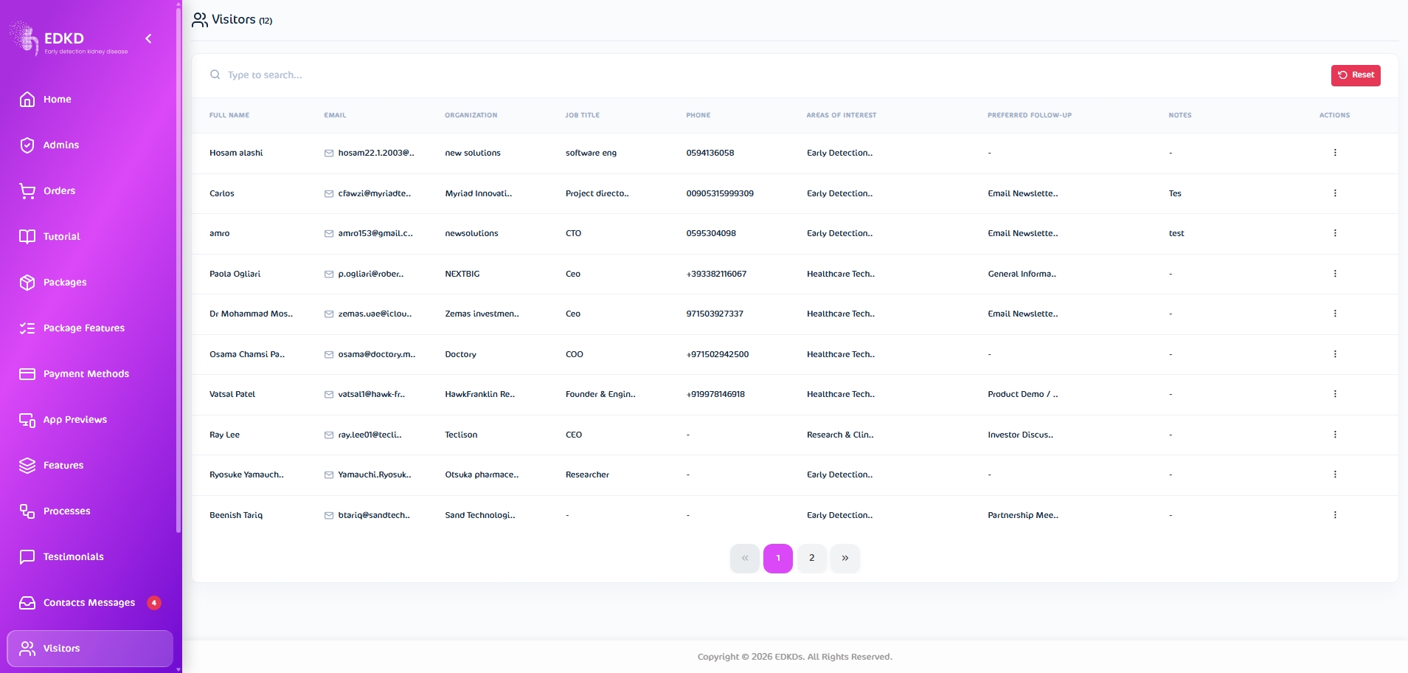
Task: Select the Testimonials sidebar item
Action: click(x=73, y=557)
